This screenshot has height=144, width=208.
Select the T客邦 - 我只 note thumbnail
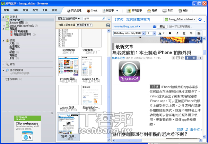tap(68, 127)
